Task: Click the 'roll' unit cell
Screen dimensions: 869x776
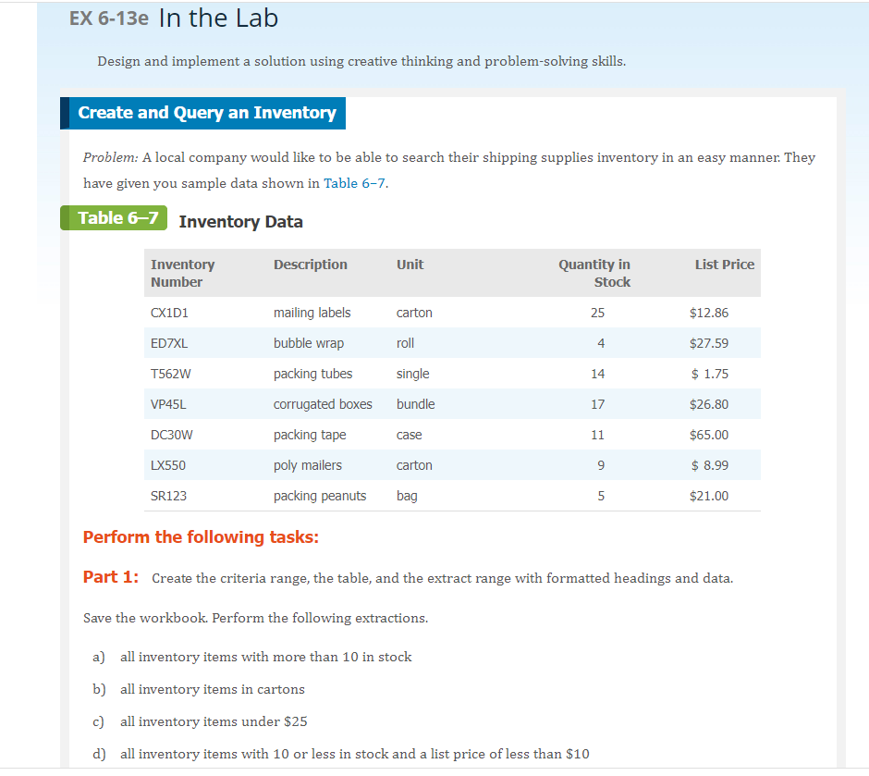Action: [x=405, y=343]
